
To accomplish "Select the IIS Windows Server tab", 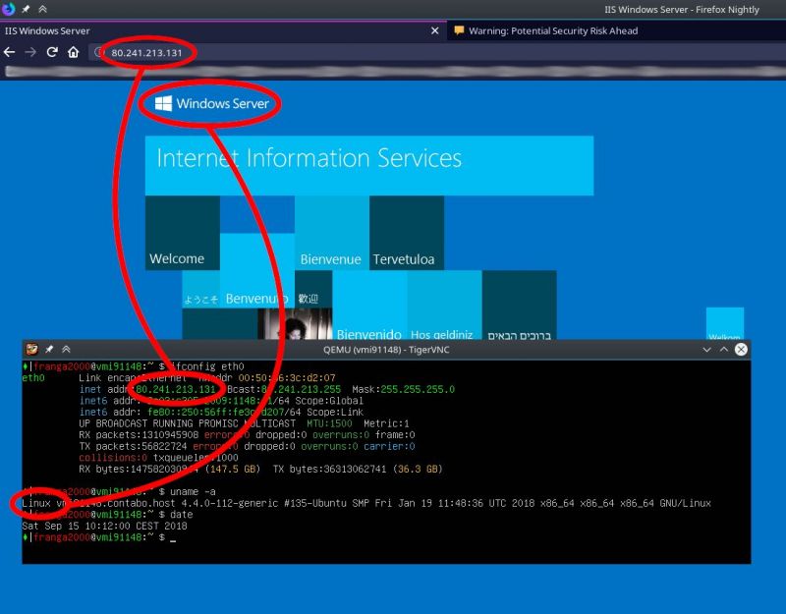I will (x=223, y=30).
